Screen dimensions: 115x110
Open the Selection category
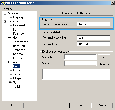[x=19, y=54]
